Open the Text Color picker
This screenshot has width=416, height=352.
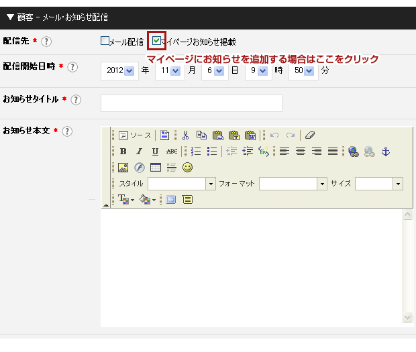pos(126,199)
